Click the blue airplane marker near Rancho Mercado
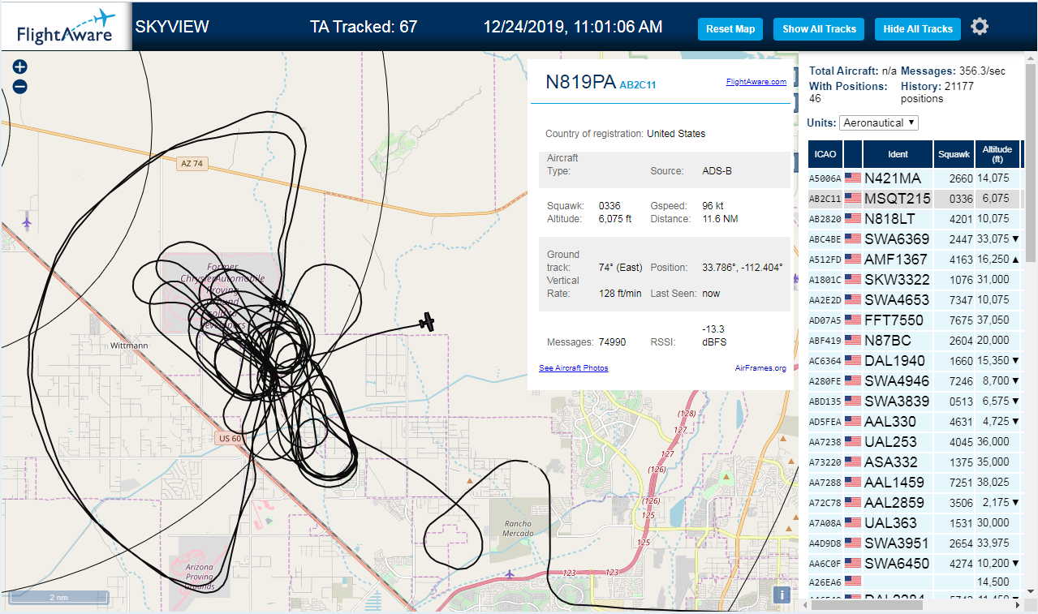Screen dimensions: 1038x614 509,574
